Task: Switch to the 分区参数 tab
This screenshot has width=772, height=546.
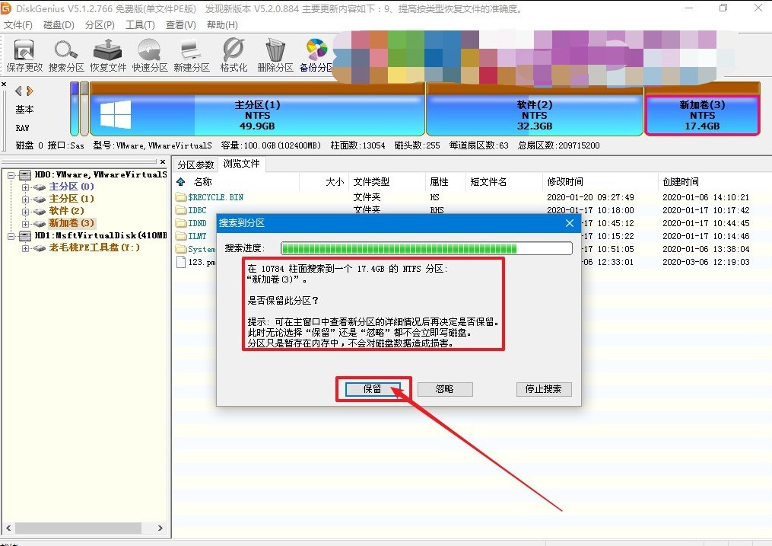Action: 196,164
